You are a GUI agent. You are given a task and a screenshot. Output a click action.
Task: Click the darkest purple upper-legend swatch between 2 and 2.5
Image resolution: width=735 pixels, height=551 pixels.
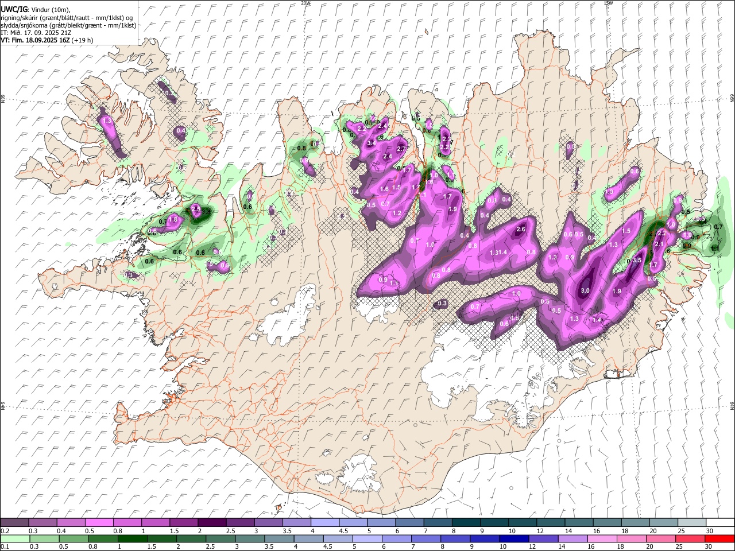(212, 522)
